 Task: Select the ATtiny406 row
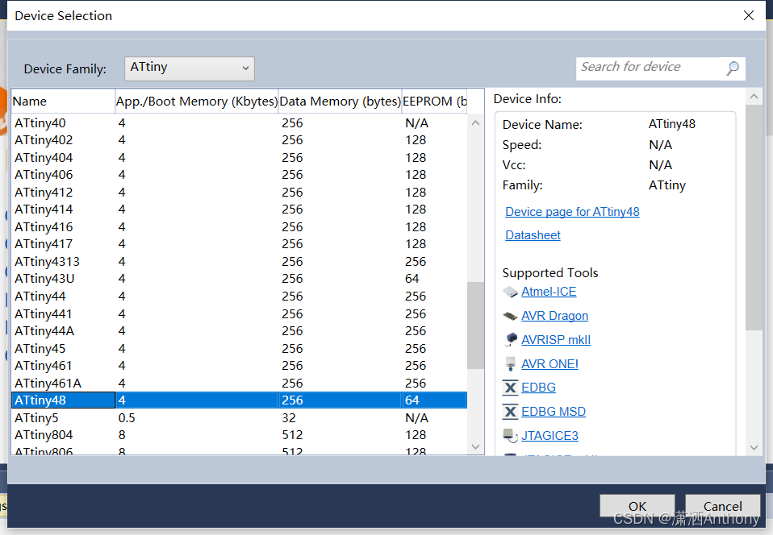(x=239, y=175)
